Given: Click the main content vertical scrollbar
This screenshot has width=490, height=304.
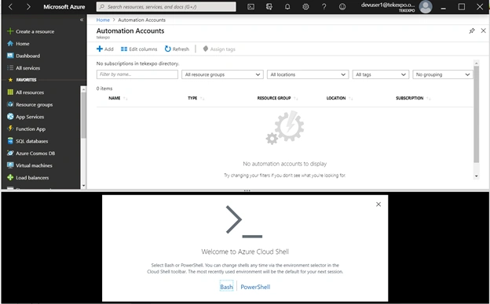Looking at the screenshot, I should coord(476,114).
